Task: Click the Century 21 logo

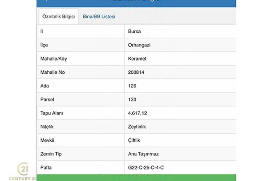Action: (23, 172)
